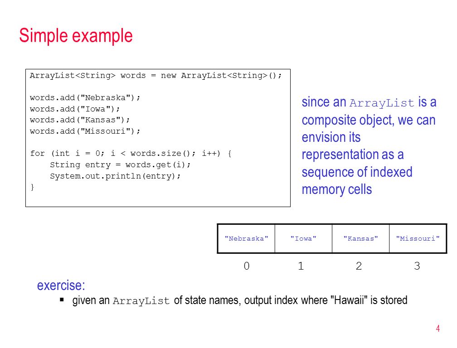Click the words.get(i) statement line
This screenshot has height=348, width=457.
tap(120, 165)
